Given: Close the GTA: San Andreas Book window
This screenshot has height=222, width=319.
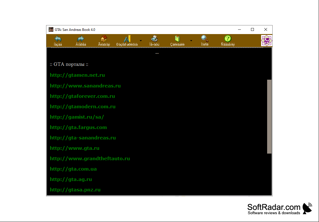Looking at the screenshot, I should pyautogui.click(x=265, y=29).
